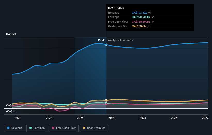
Task: Select the 2024 x-axis label
Action: pyautogui.click(x=112, y=118)
